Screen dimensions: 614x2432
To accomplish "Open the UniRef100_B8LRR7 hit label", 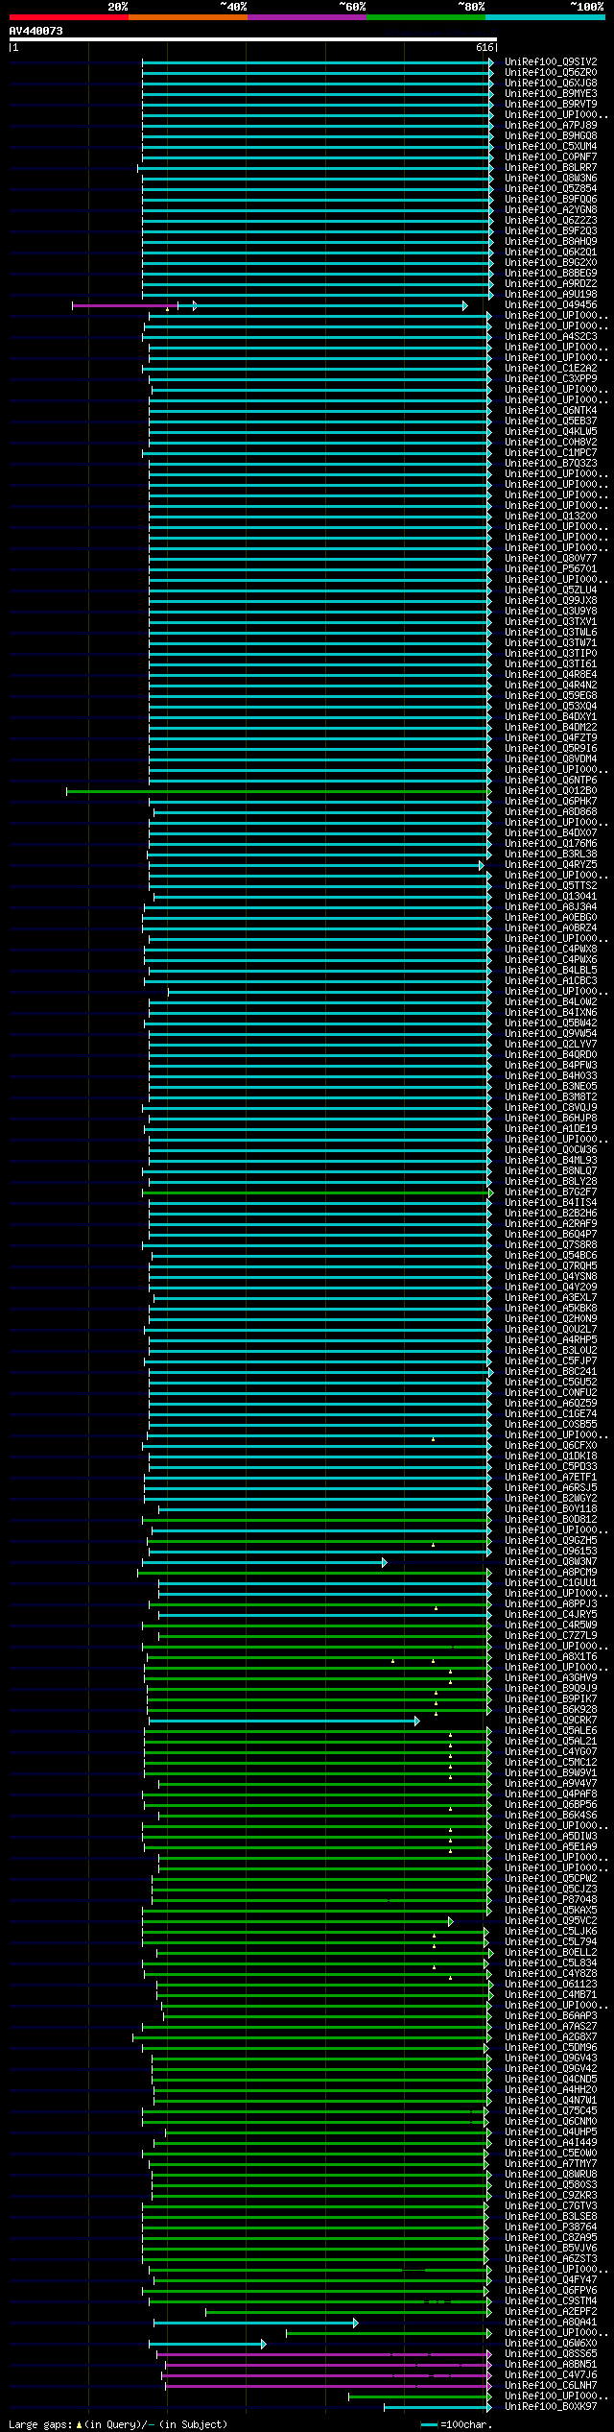I will 551,168.
